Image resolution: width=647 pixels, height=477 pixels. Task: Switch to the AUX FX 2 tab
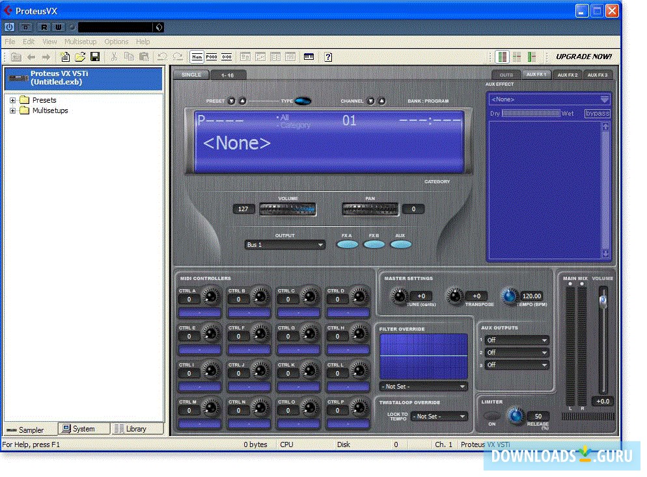(x=568, y=75)
